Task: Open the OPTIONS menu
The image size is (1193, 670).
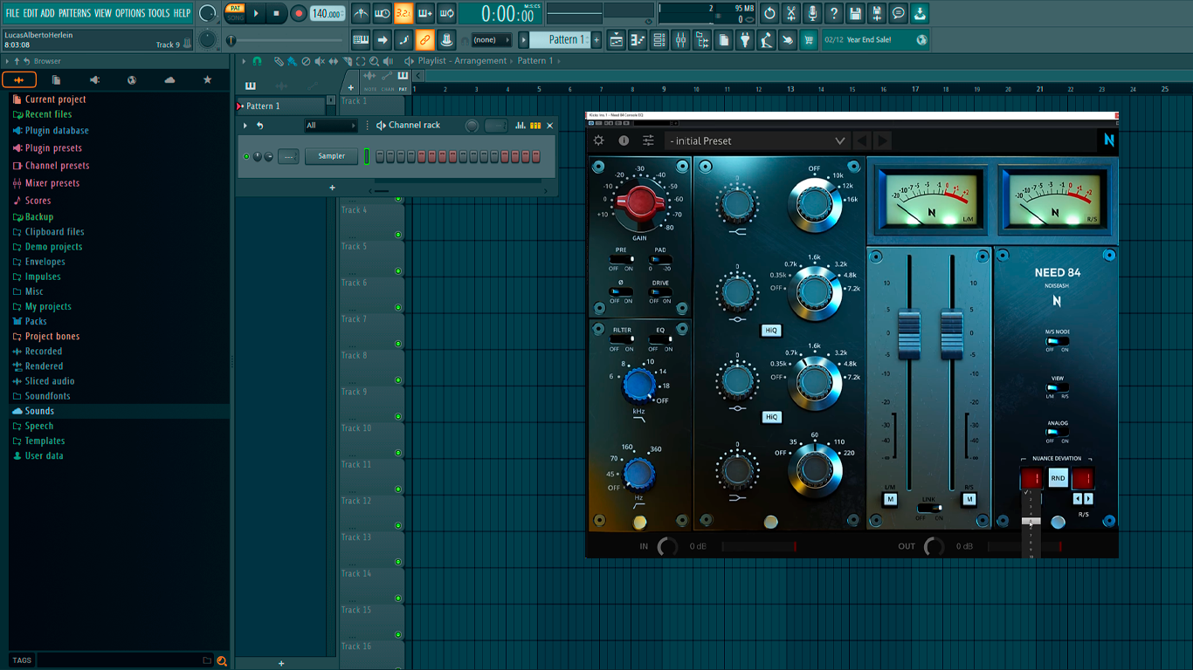Action: click(x=130, y=13)
